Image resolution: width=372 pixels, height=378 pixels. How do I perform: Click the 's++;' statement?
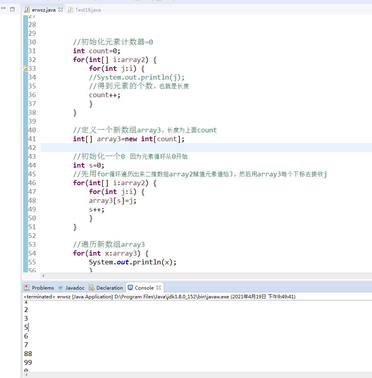(97, 210)
